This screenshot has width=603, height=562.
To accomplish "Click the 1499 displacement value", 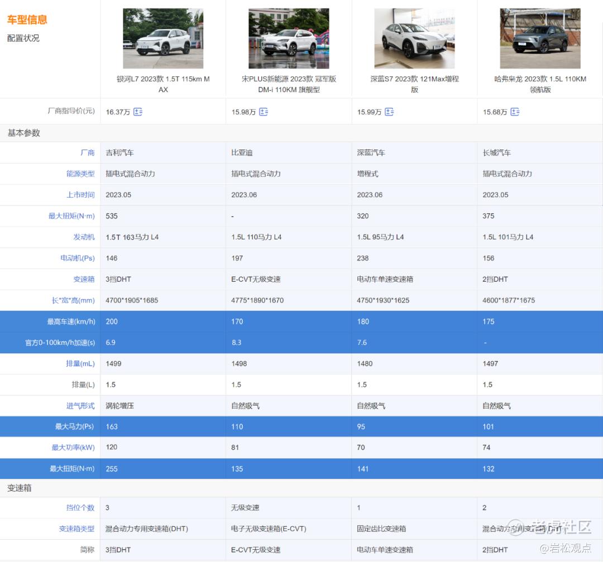I will pos(113,364).
